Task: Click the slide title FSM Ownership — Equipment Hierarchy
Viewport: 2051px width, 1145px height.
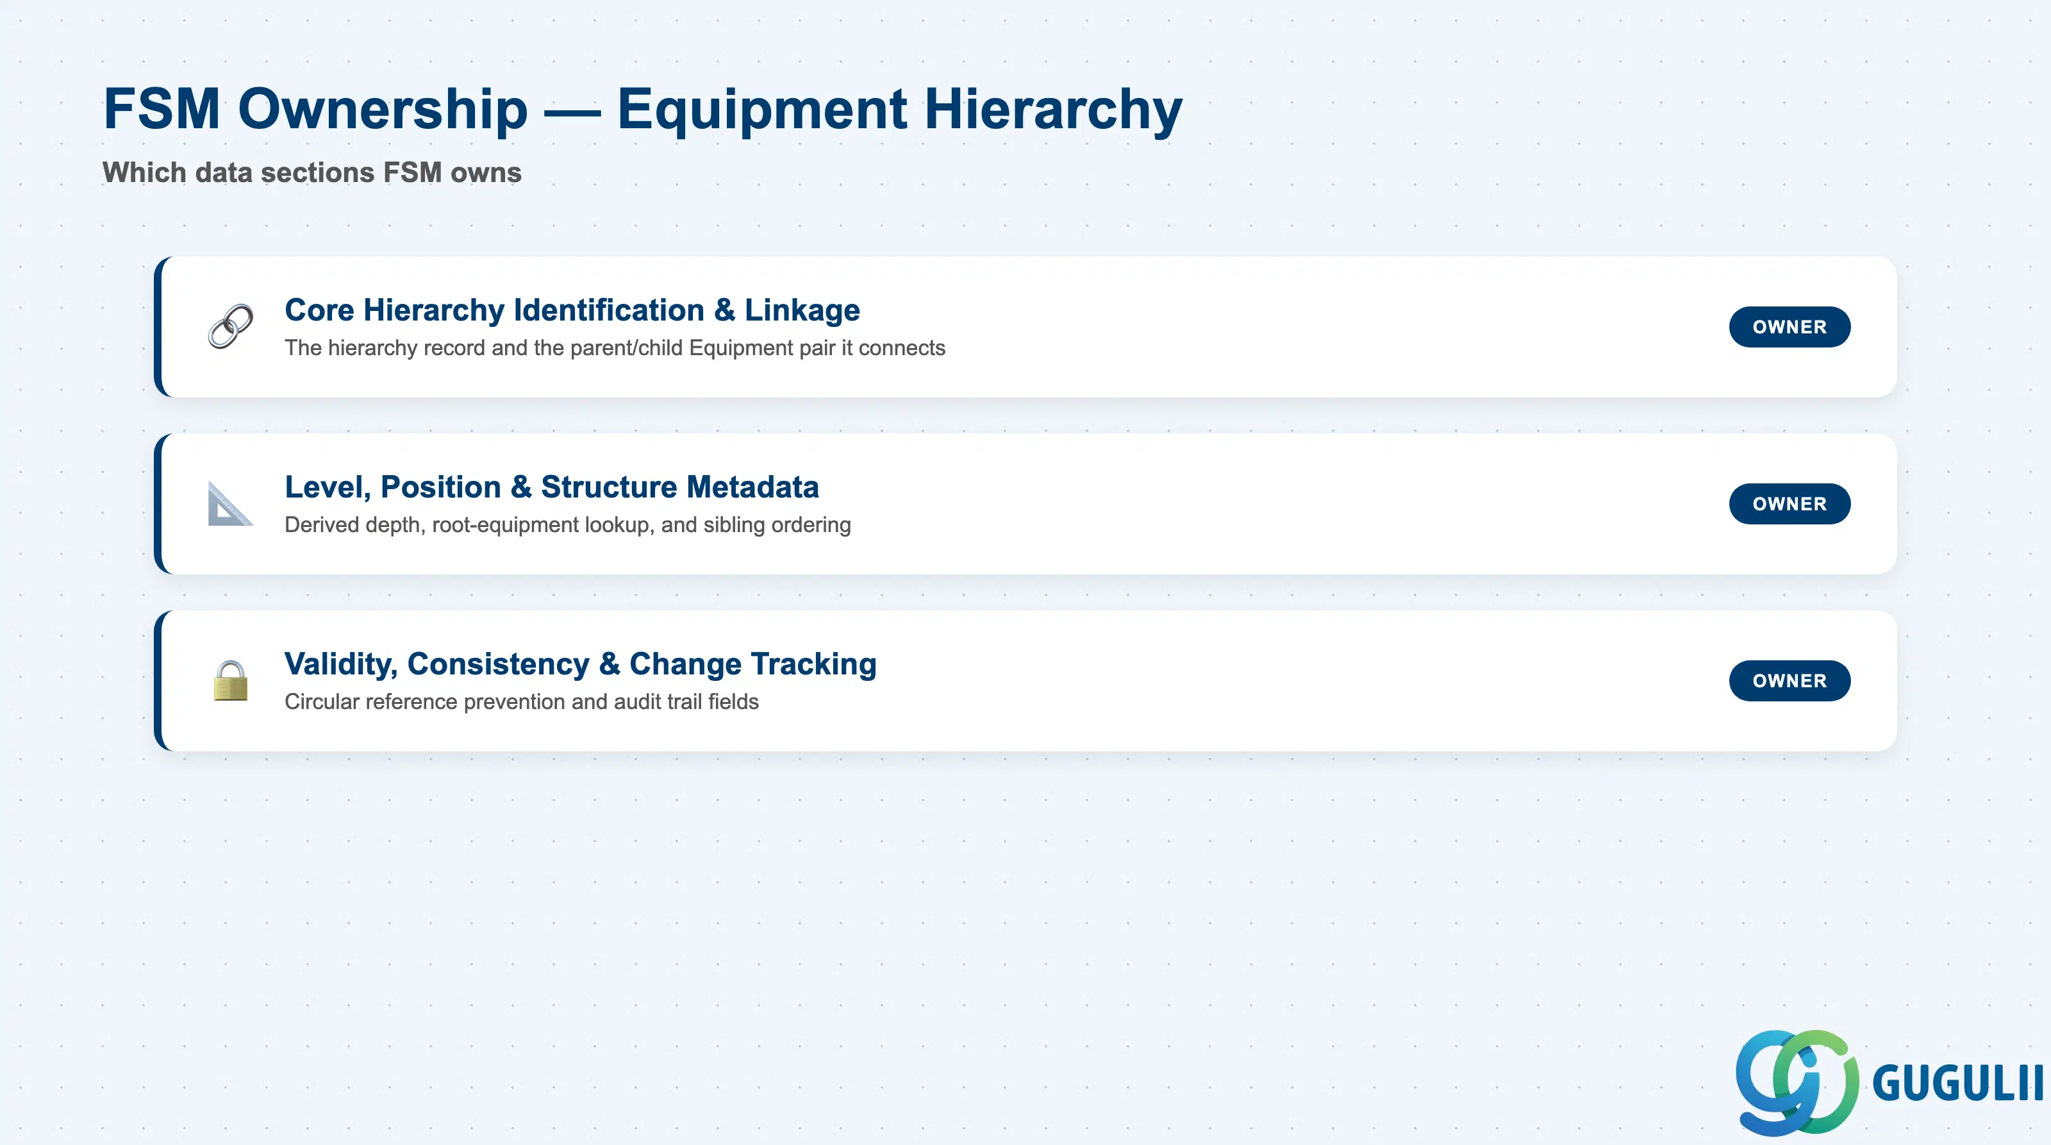Action: 642,109
